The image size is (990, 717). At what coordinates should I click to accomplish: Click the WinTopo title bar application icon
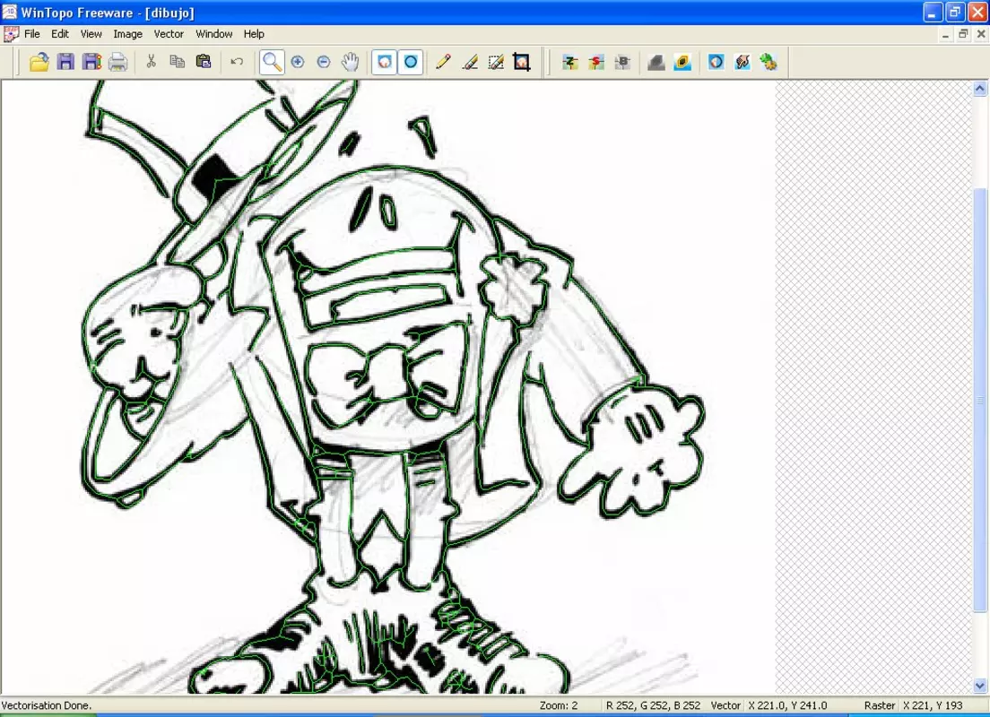(10, 12)
